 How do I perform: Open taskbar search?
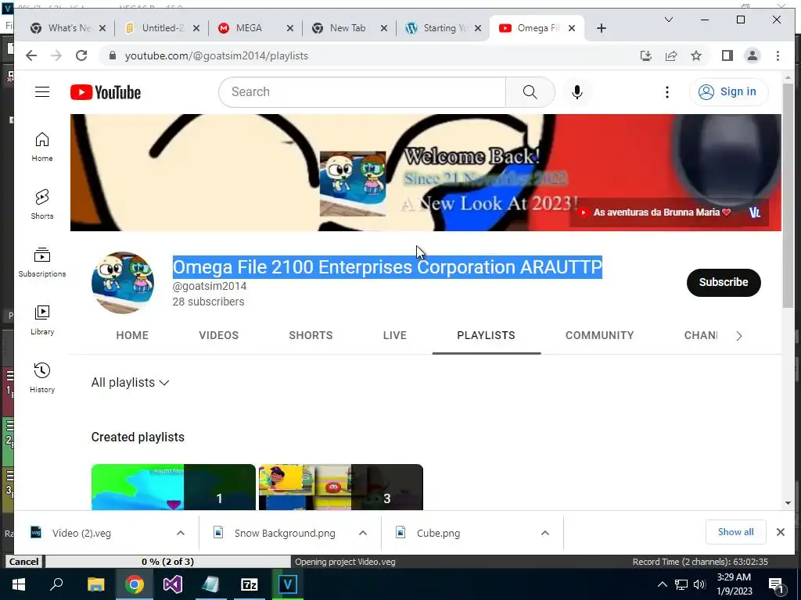tap(56, 584)
